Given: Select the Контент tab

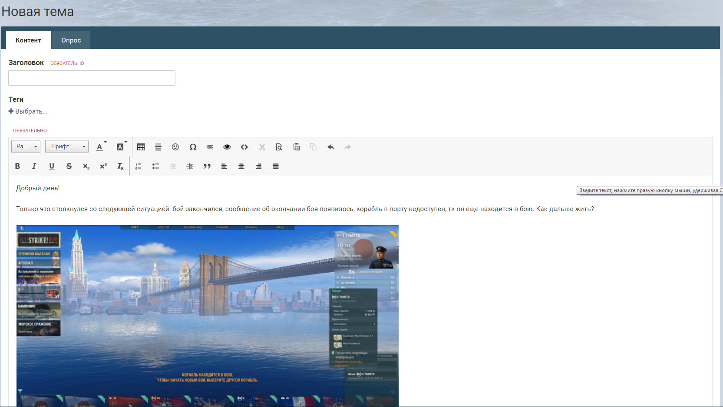Looking at the screenshot, I should tap(28, 40).
